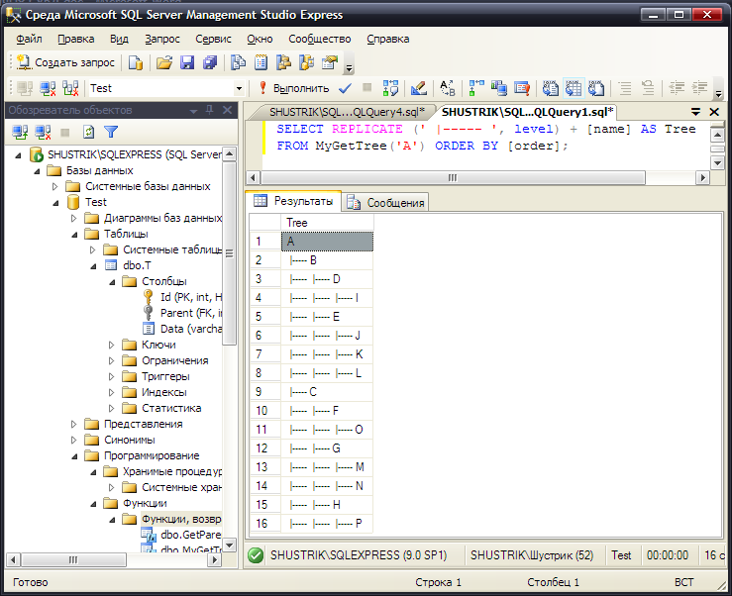The height and width of the screenshot is (596, 732).
Task: Select the Индексы folder
Action: [163, 392]
